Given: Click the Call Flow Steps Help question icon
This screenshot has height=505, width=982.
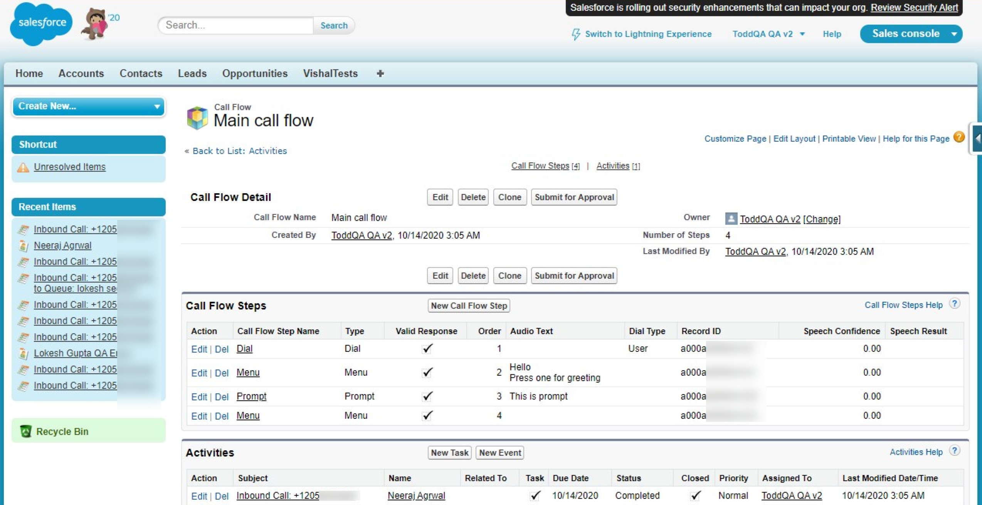Looking at the screenshot, I should (954, 304).
